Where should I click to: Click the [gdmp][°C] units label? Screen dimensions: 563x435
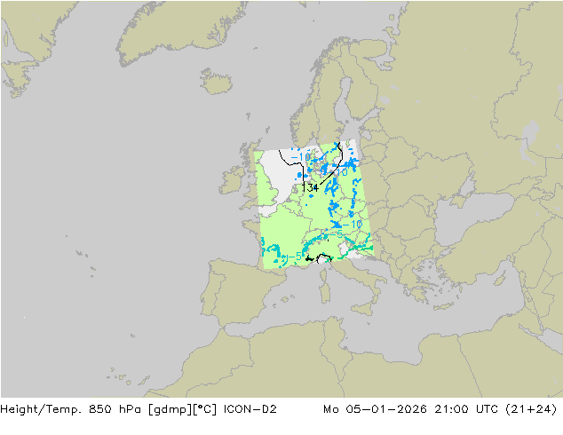pyautogui.click(x=182, y=409)
